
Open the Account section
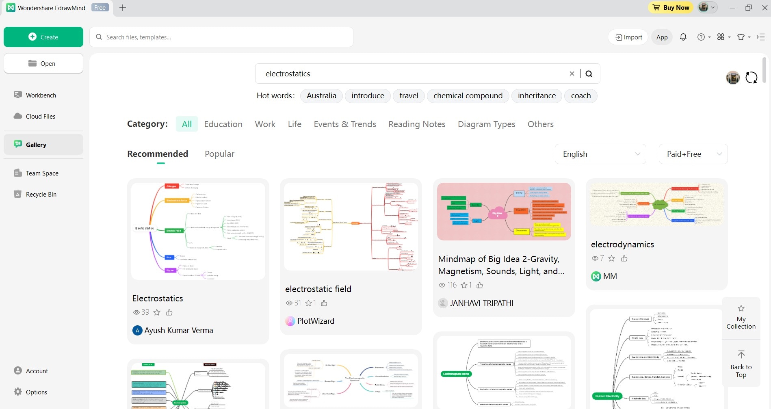(37, 371)
